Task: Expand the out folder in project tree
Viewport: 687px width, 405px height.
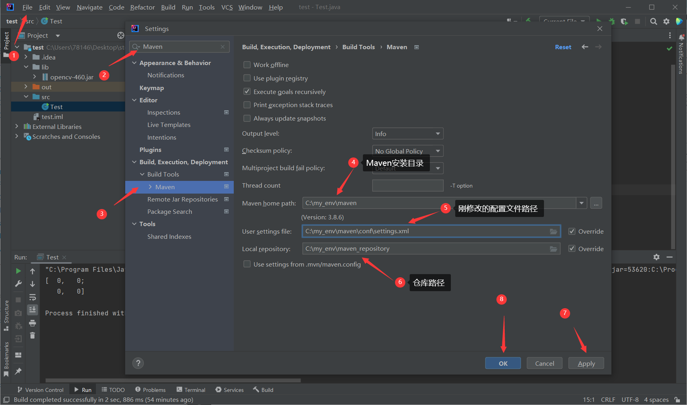Action: [26, 86]
